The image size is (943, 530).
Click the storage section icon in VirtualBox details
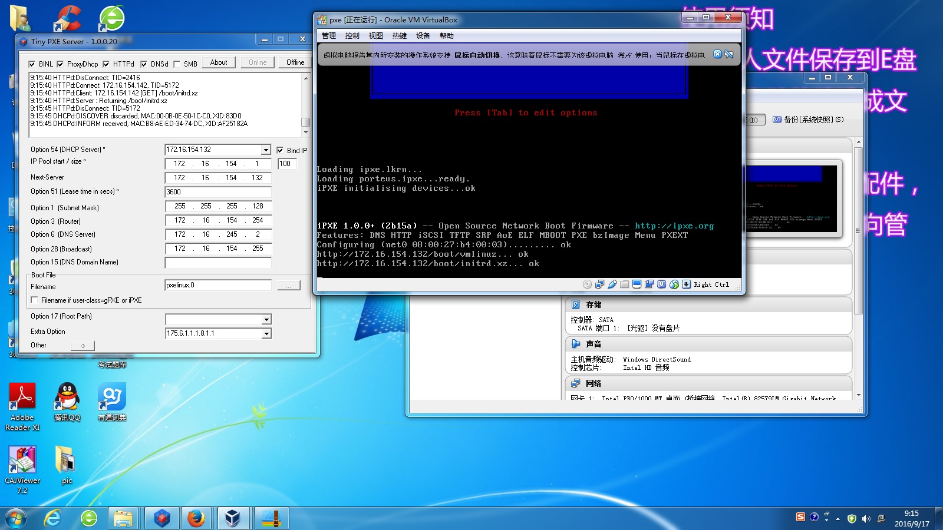point(575,304)
